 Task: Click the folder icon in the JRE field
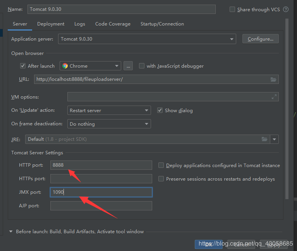click(264, 139)
